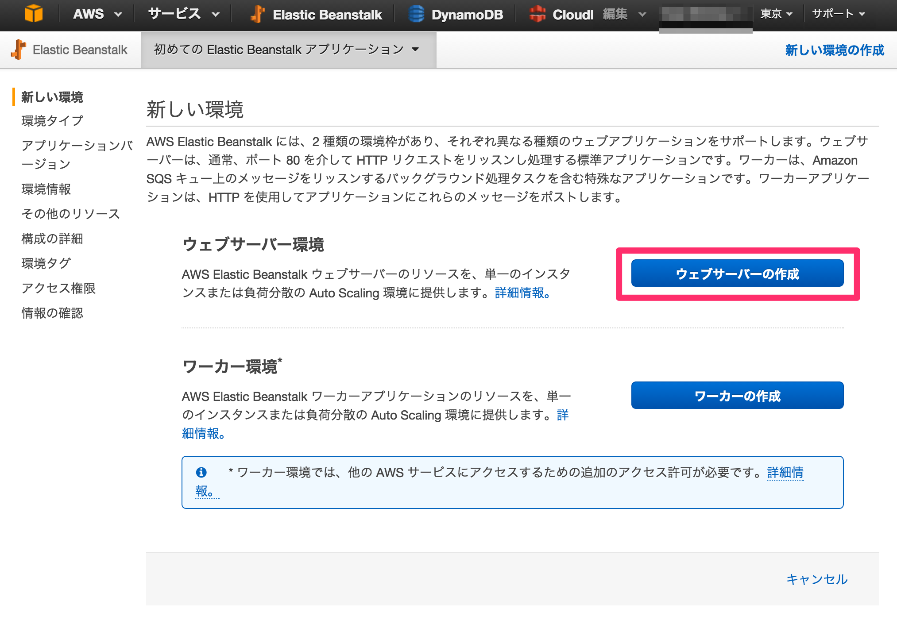Click the キャンセル cancel link
The height and width of the screenshot is (624, 897).
(x=817, y=579)
